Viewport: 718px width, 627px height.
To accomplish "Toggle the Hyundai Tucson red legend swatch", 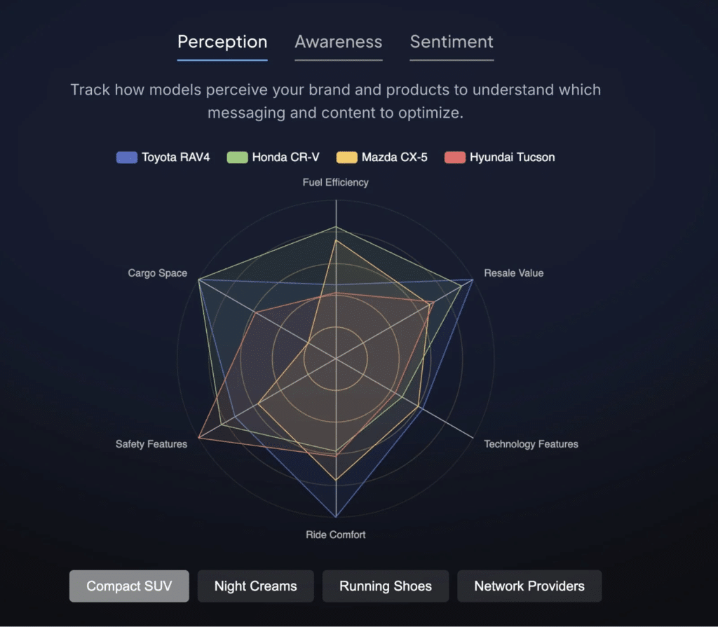I will pos(455,158).
